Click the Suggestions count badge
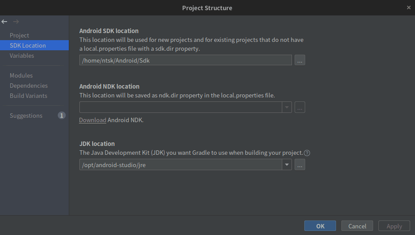 [x=62, y=116]
